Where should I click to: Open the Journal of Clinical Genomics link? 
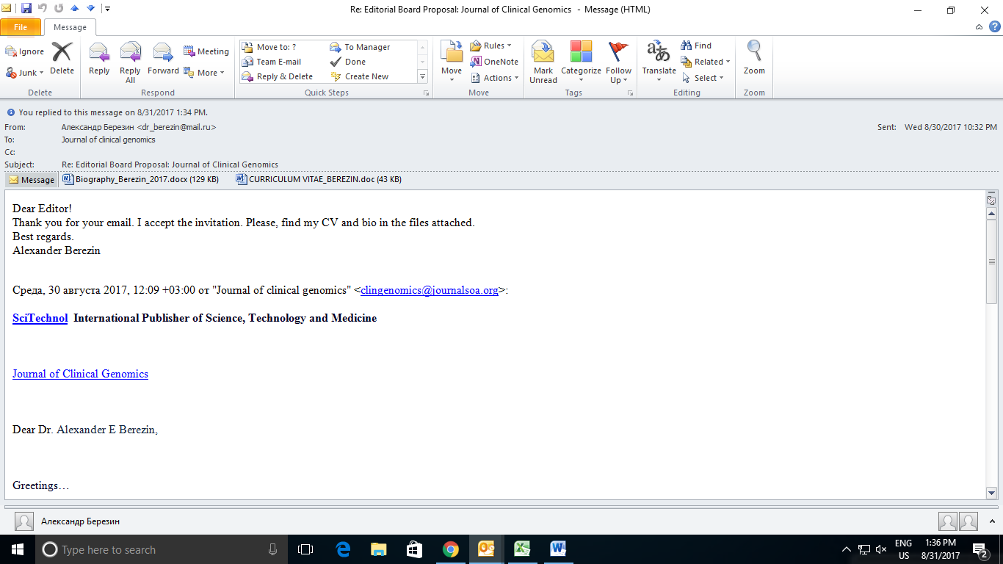pyautogui.click(x=80, y=374)
